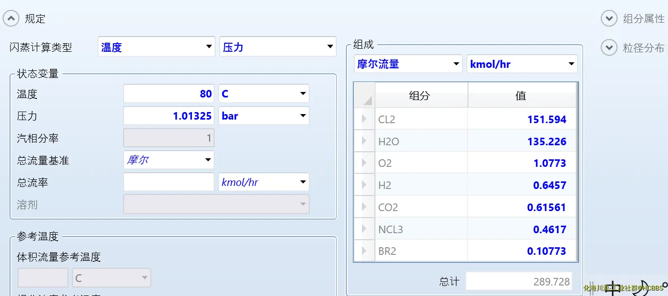Collapse the 规定 section chevron

(11, 19)
